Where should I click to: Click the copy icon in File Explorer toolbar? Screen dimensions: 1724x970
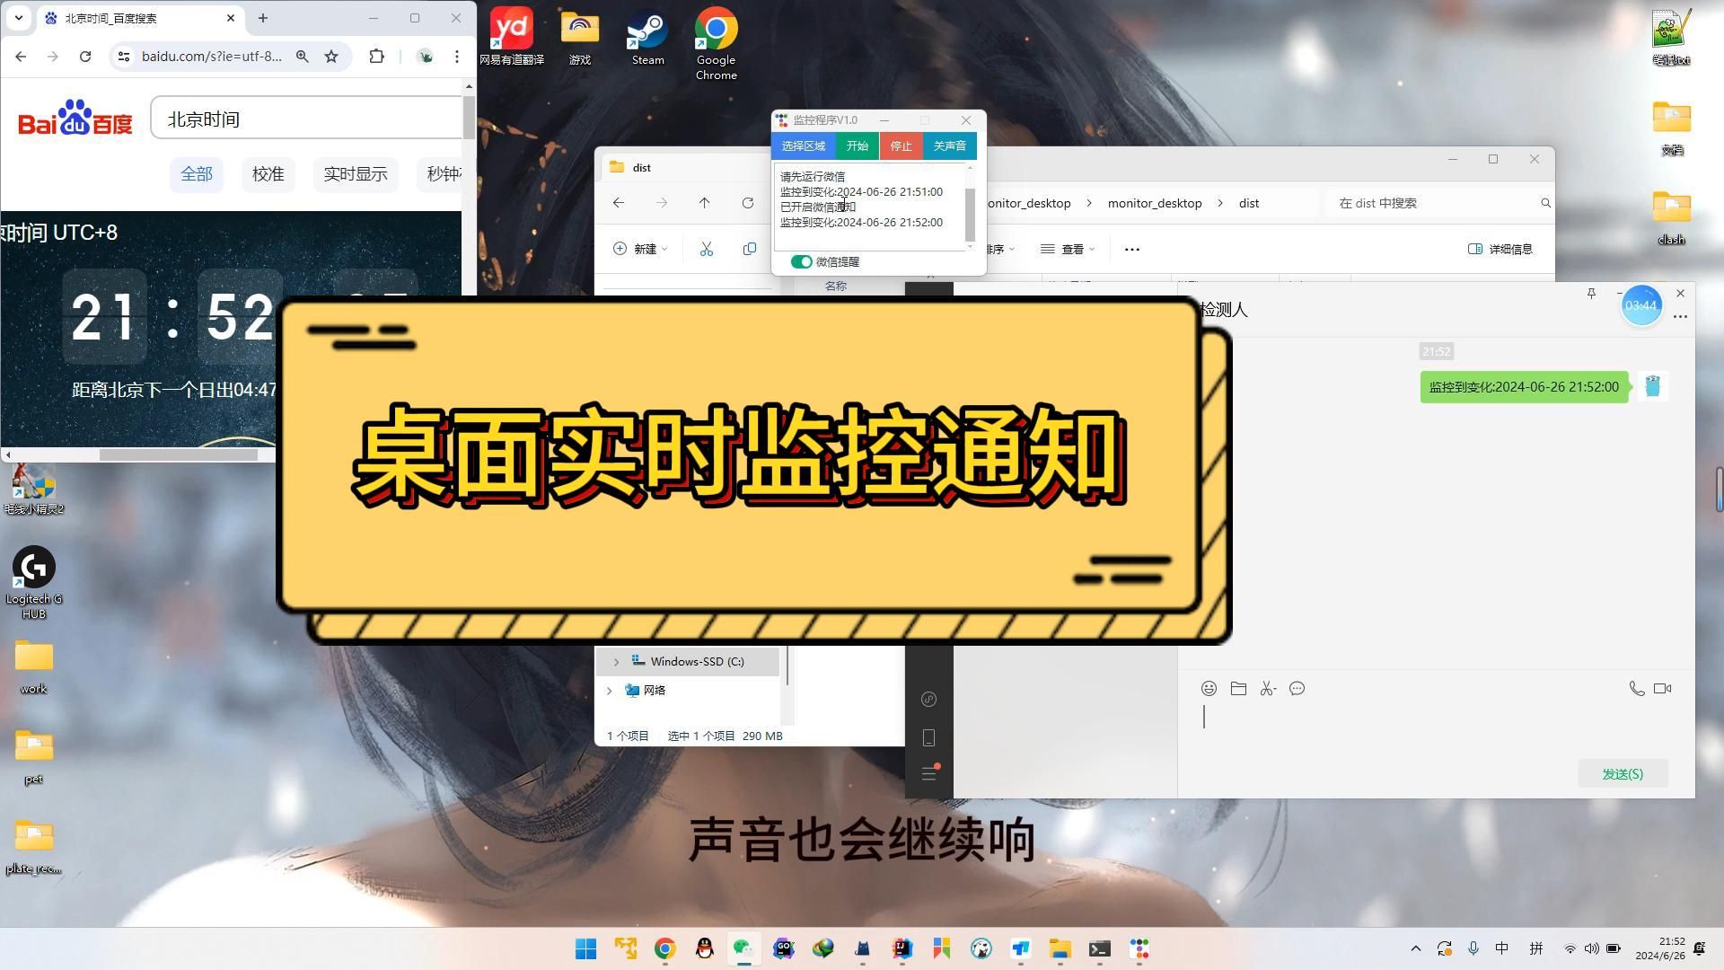[750, 249]
